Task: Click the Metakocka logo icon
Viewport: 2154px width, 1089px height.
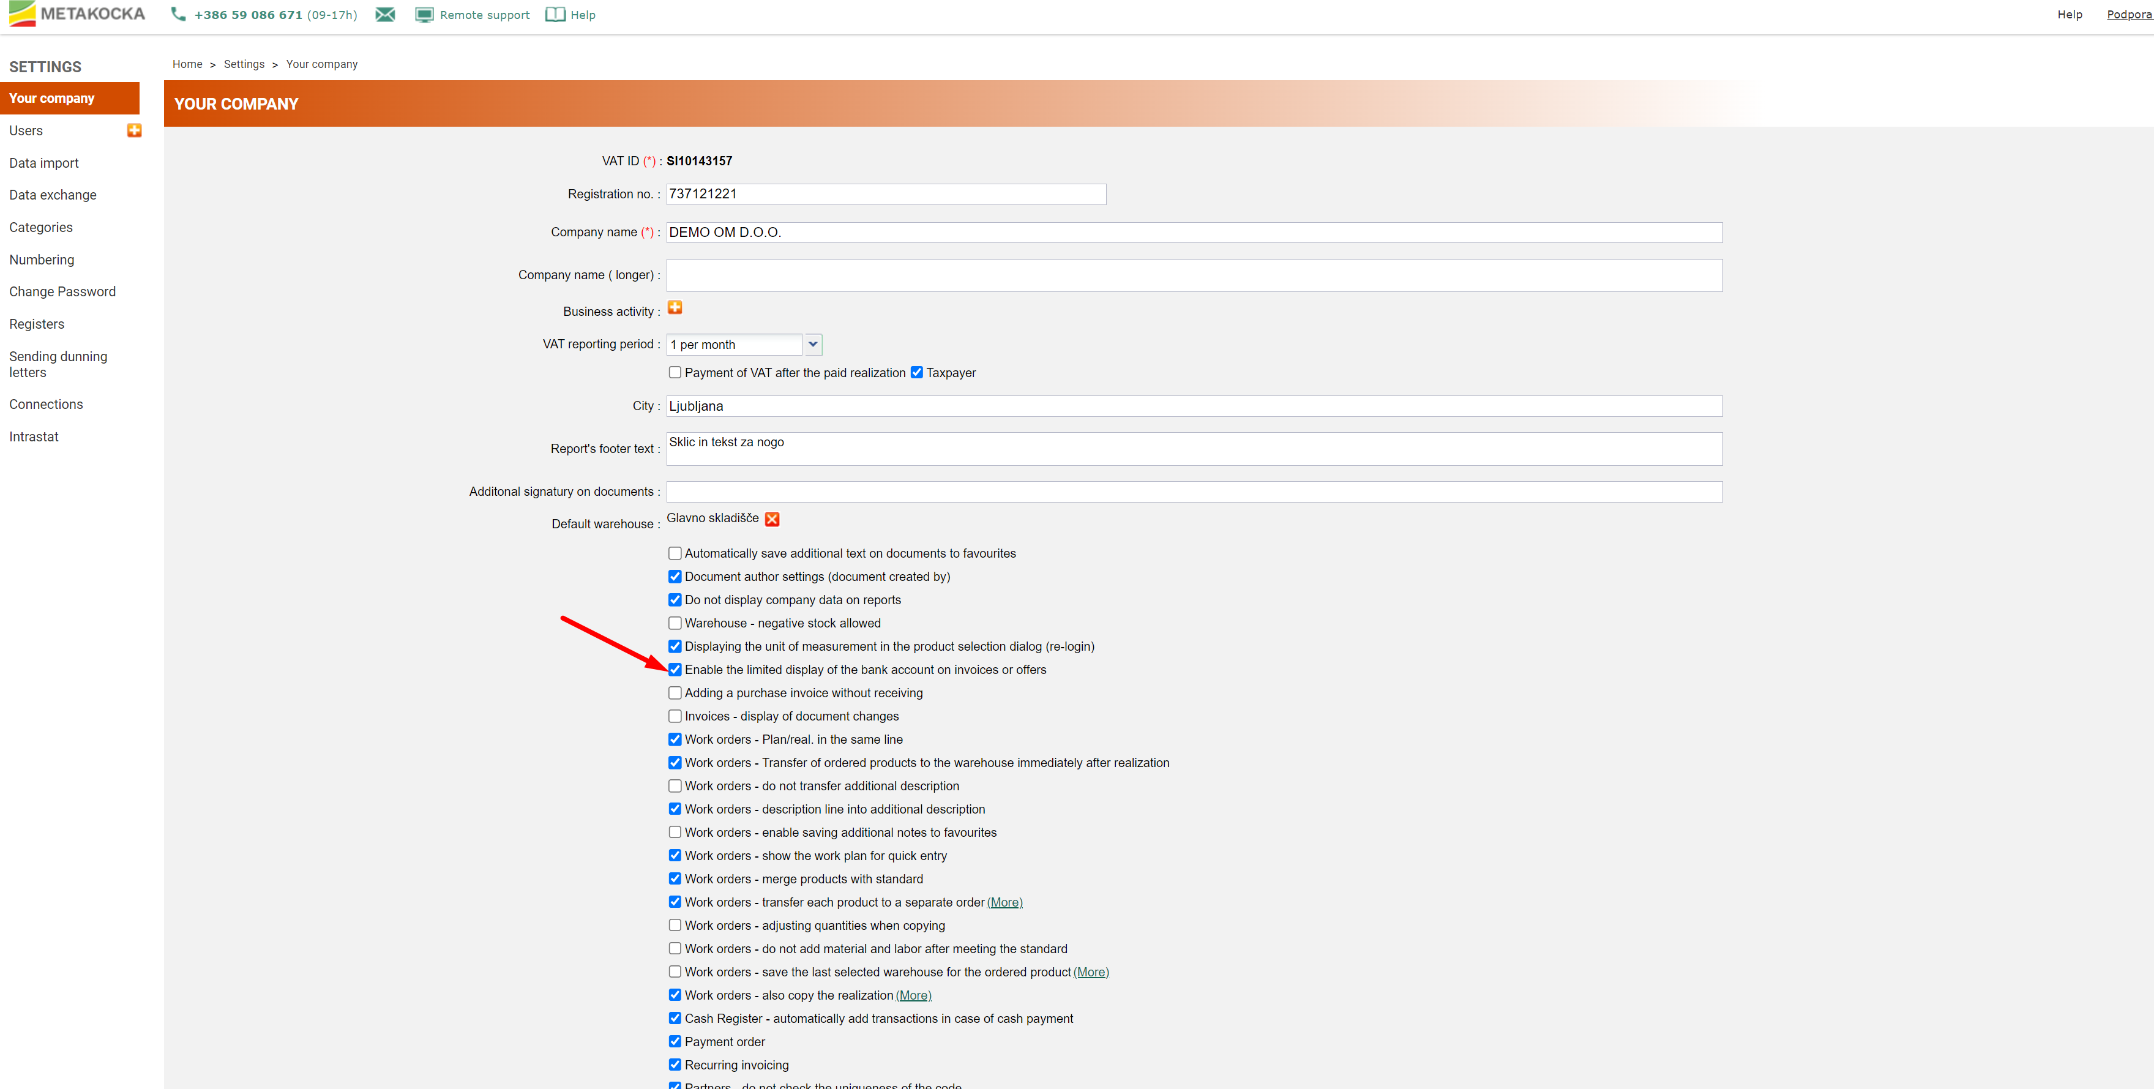Action: click(22, 13)
